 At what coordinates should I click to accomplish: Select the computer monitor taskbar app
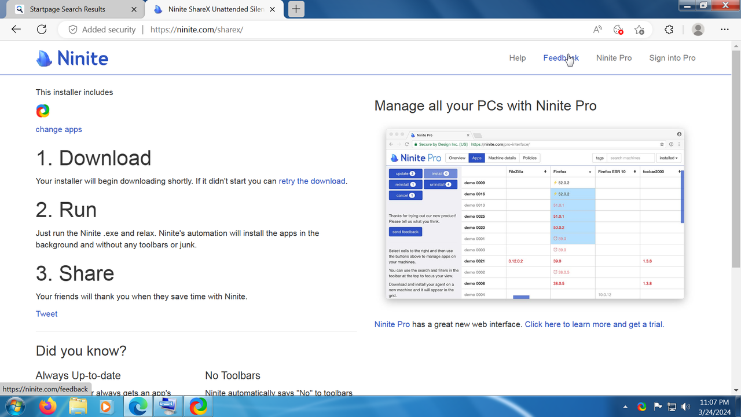pos(168,407)
